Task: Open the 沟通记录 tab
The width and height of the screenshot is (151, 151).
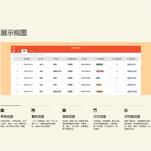Action: tap(31, 51)
